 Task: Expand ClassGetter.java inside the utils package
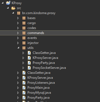(23, 53)
